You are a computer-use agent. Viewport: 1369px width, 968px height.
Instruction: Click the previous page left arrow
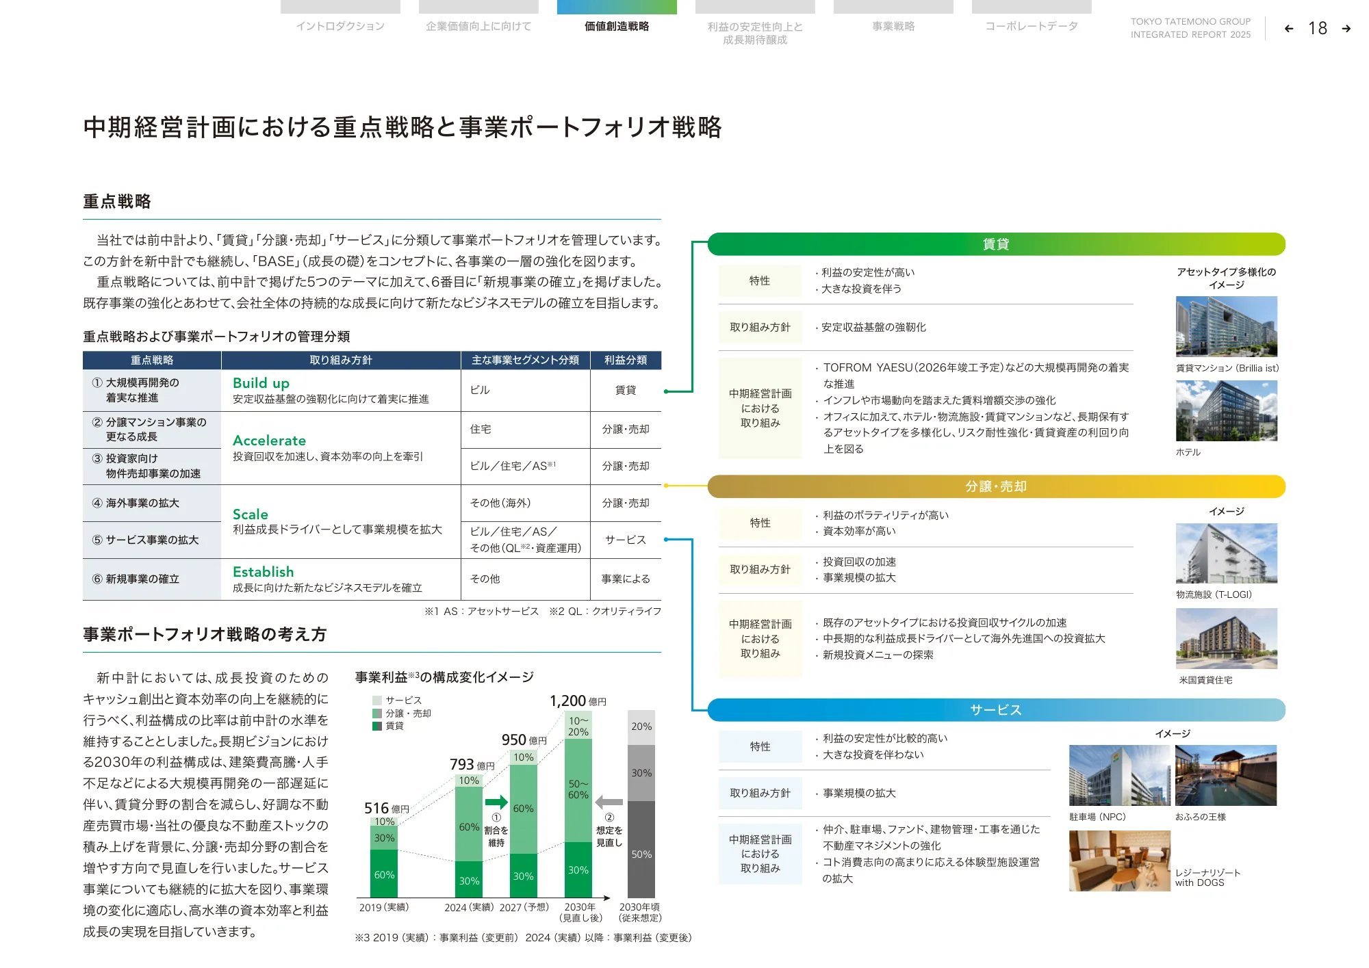(1289, 29)
